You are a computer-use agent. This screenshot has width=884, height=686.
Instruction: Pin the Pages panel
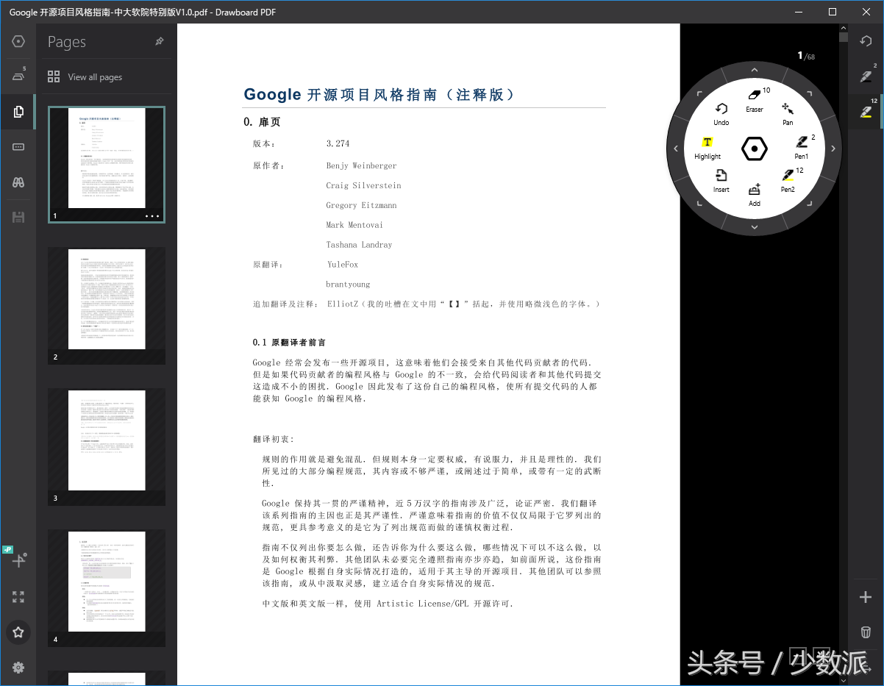click(x=160, y=42)
